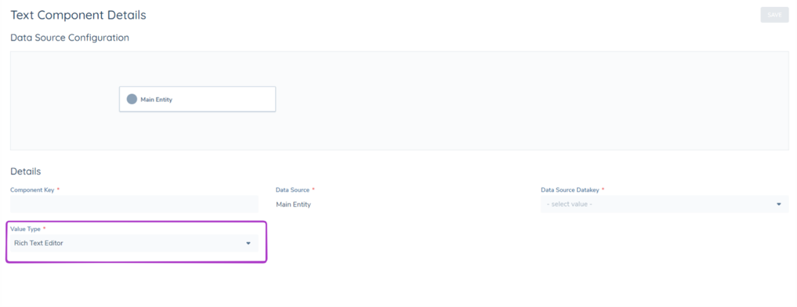Click the Details section heading

click(25, 171)
